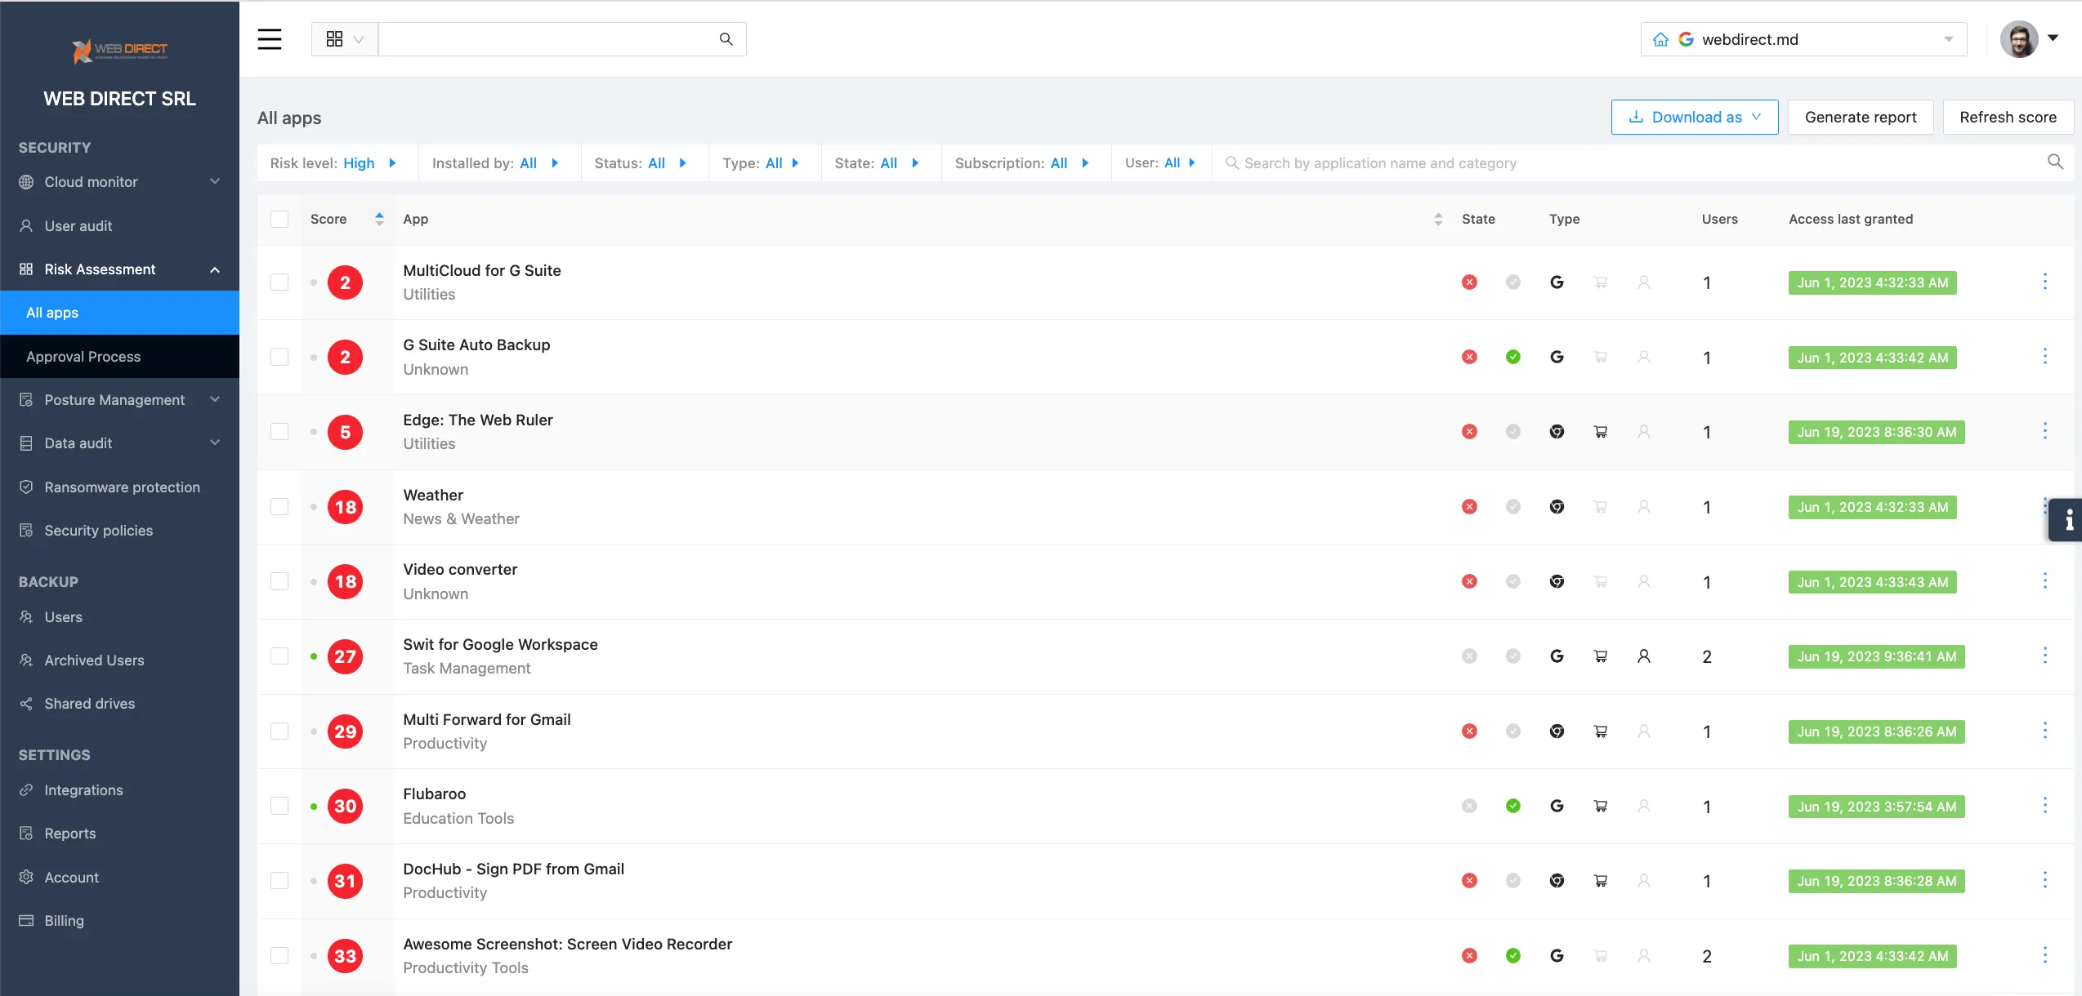This screenshot has width=2082, height=996.
Task: Click the Generate report button
Action: (1860, 117)
